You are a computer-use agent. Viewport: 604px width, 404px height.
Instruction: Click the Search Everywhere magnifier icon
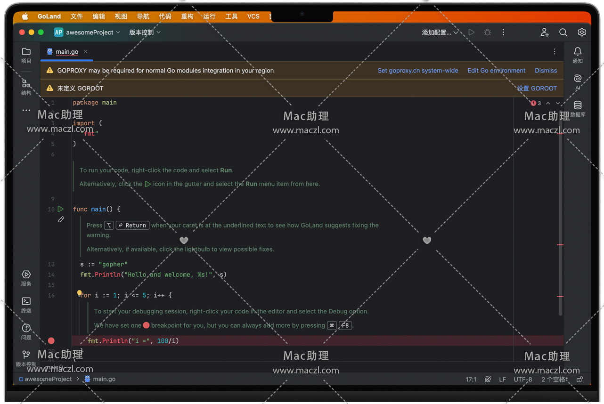[x=563, y=32]
